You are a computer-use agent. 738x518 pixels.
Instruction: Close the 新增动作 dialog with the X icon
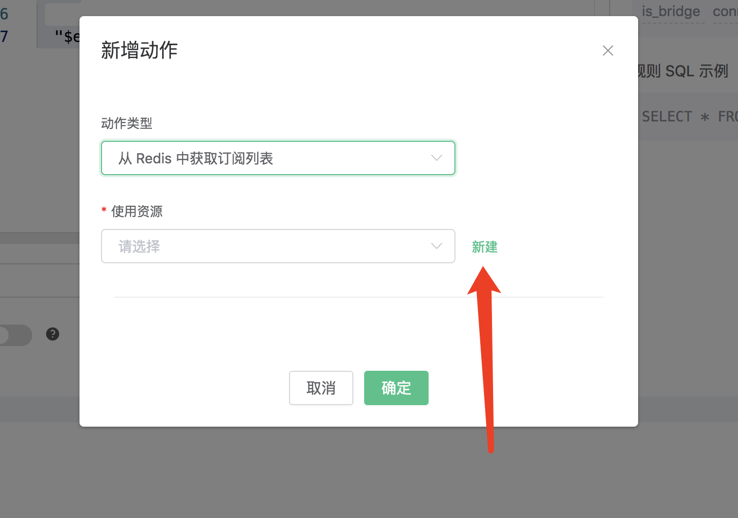point(608,51)
